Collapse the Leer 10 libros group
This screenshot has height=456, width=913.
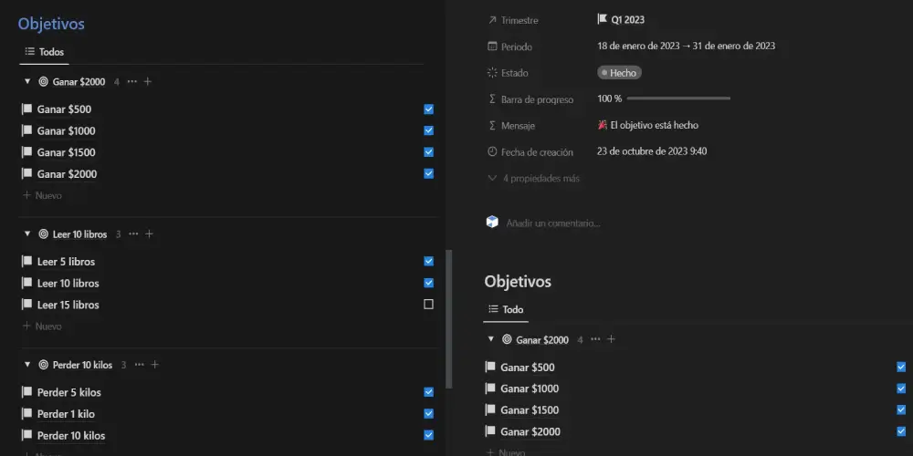(27, 234)
